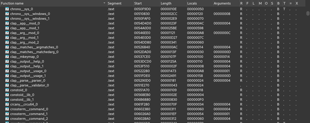Viewport: 310px width, 123px height.
Task: Click the sort arrow in Function name header
Action: click(104, 3)
